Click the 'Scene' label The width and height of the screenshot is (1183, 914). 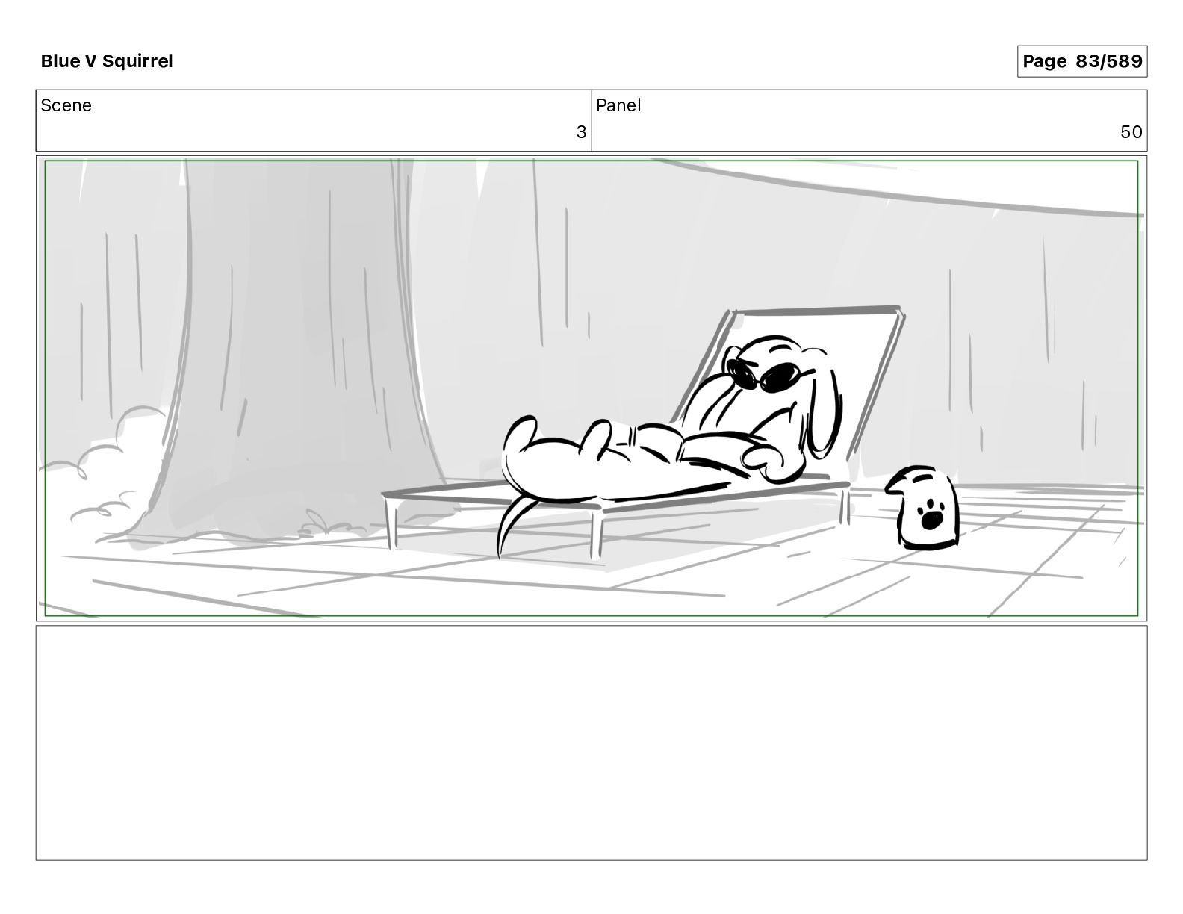tap(66, 105)
